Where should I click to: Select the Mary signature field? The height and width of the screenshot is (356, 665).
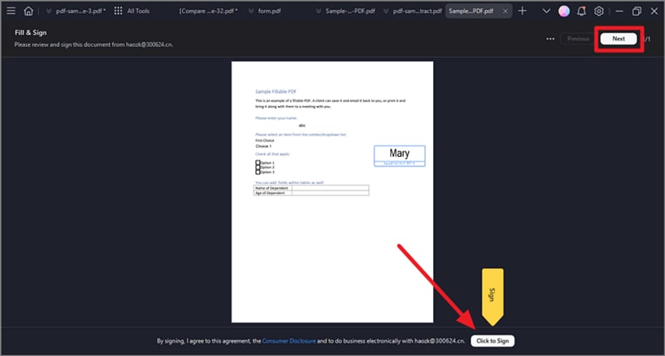click(399, 156)
